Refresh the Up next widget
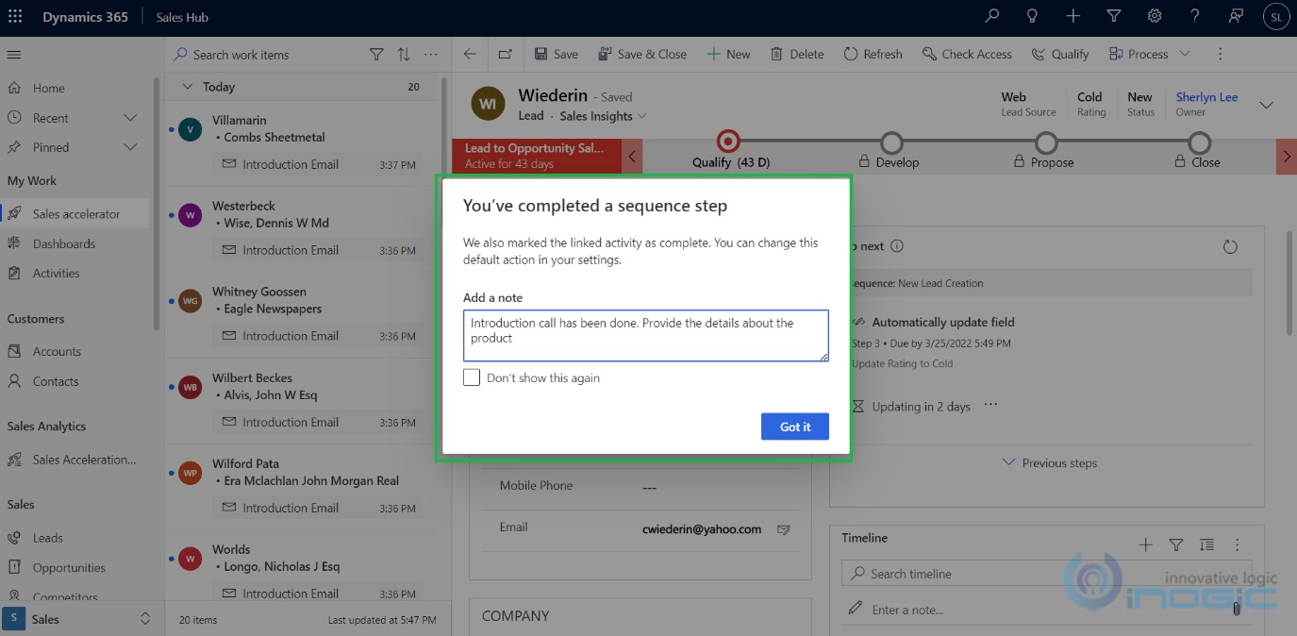Viewport: 1297px width, 636px height. pos(1230,246)
